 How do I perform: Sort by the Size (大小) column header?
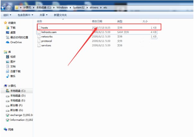(x=145, y=21)
